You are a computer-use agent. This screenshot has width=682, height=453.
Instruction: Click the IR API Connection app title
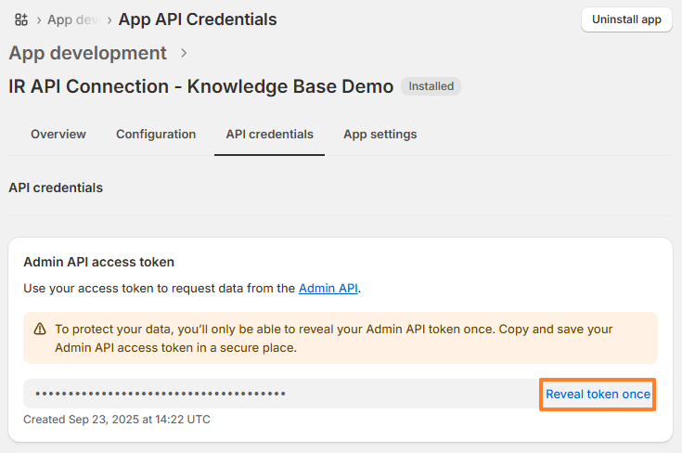pos(200,86)
